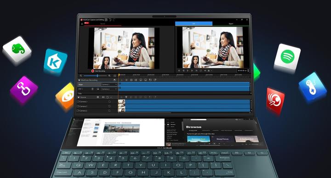Open the A Perfect Day playlist card
The image size is (331, 178).
click(246, 139)
